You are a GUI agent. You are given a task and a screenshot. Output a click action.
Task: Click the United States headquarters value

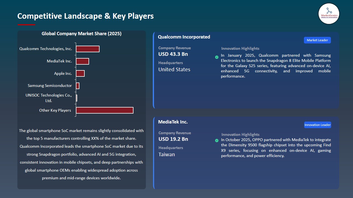point(174,70)
